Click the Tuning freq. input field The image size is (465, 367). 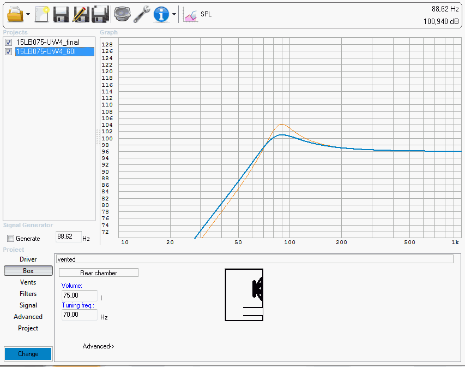click(80, 315)
